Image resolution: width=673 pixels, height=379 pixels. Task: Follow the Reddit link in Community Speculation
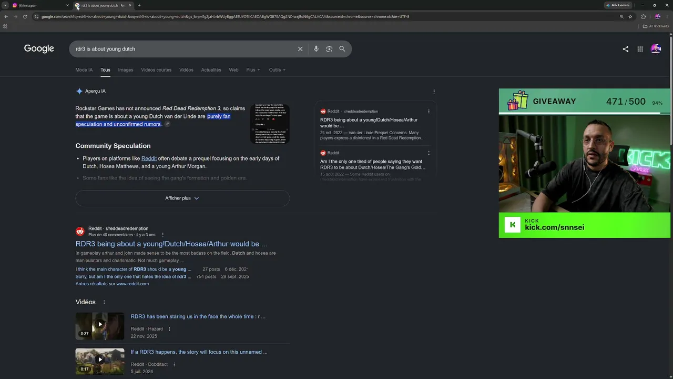pos(149,158)
